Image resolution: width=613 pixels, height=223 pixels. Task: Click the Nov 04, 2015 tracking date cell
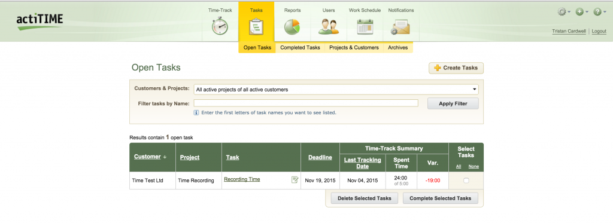(x=362, y=181)
